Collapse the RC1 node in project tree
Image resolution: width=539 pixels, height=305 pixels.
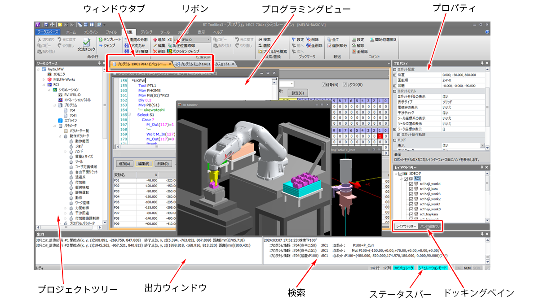(44, 84)
